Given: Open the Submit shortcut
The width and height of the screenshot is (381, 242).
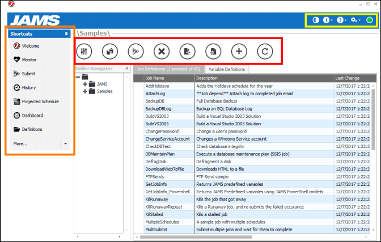Looking at the screenshot, I should click(x=24, y=74).
